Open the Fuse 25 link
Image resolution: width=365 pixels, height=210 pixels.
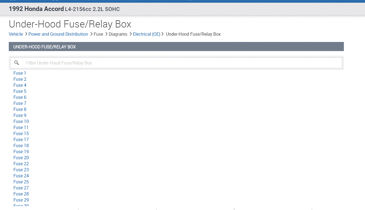coord(21,182)
